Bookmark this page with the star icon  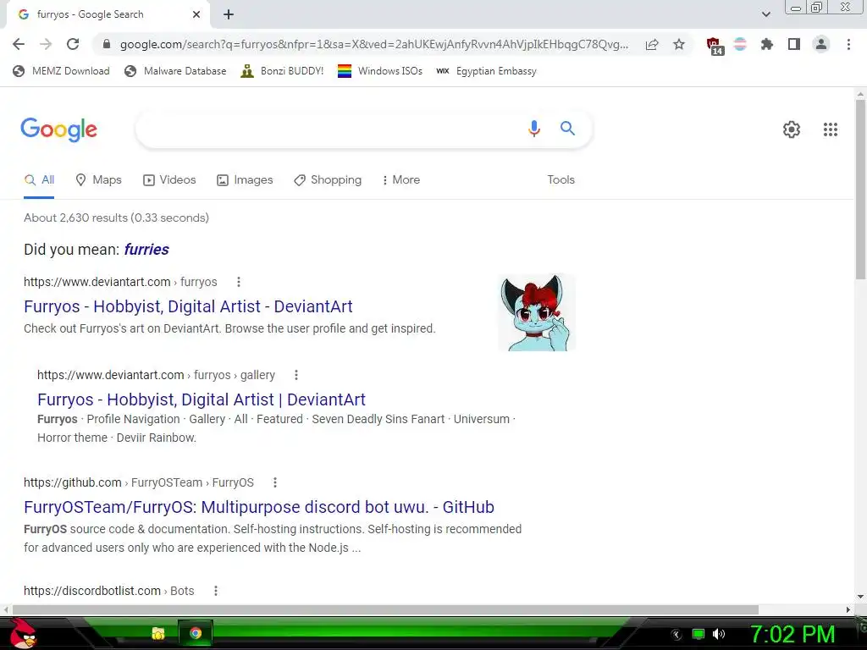pos(679,44)
